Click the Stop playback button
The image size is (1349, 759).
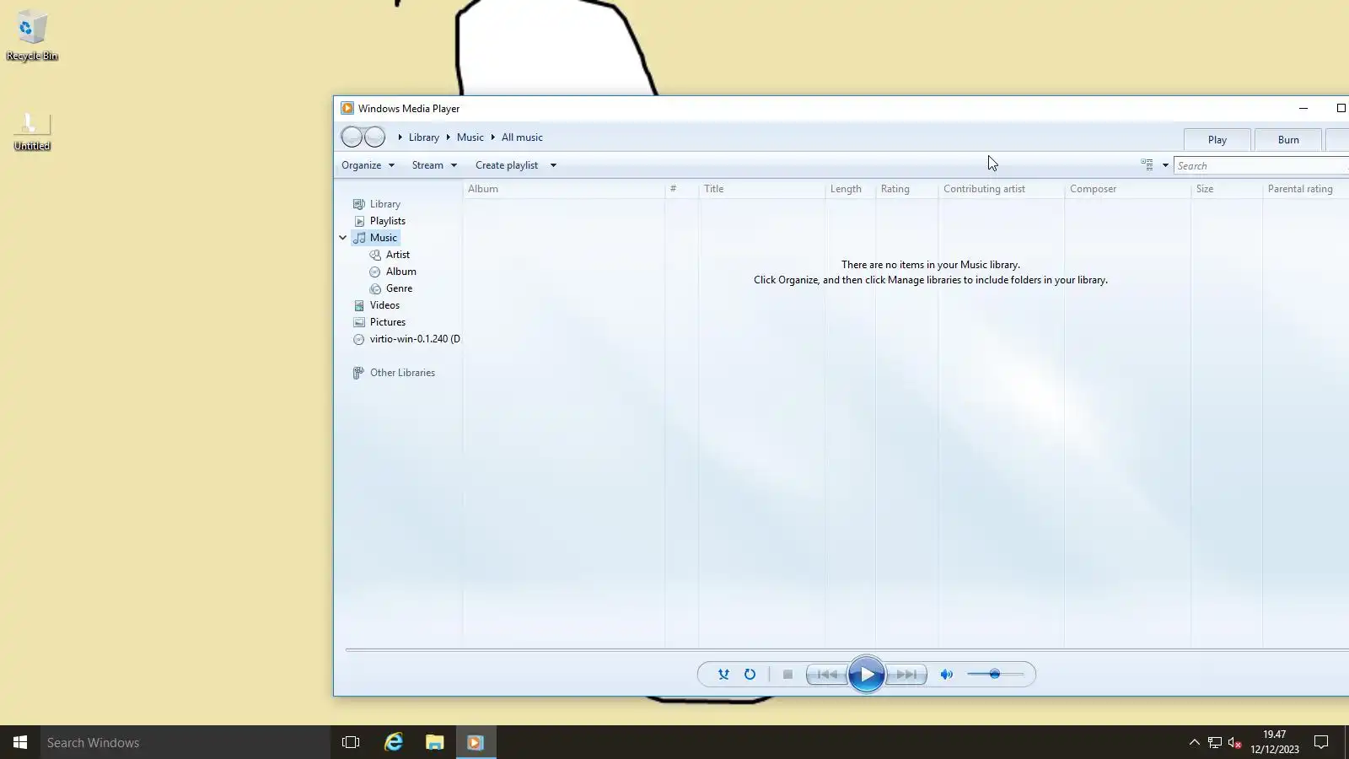pos(787,675)
